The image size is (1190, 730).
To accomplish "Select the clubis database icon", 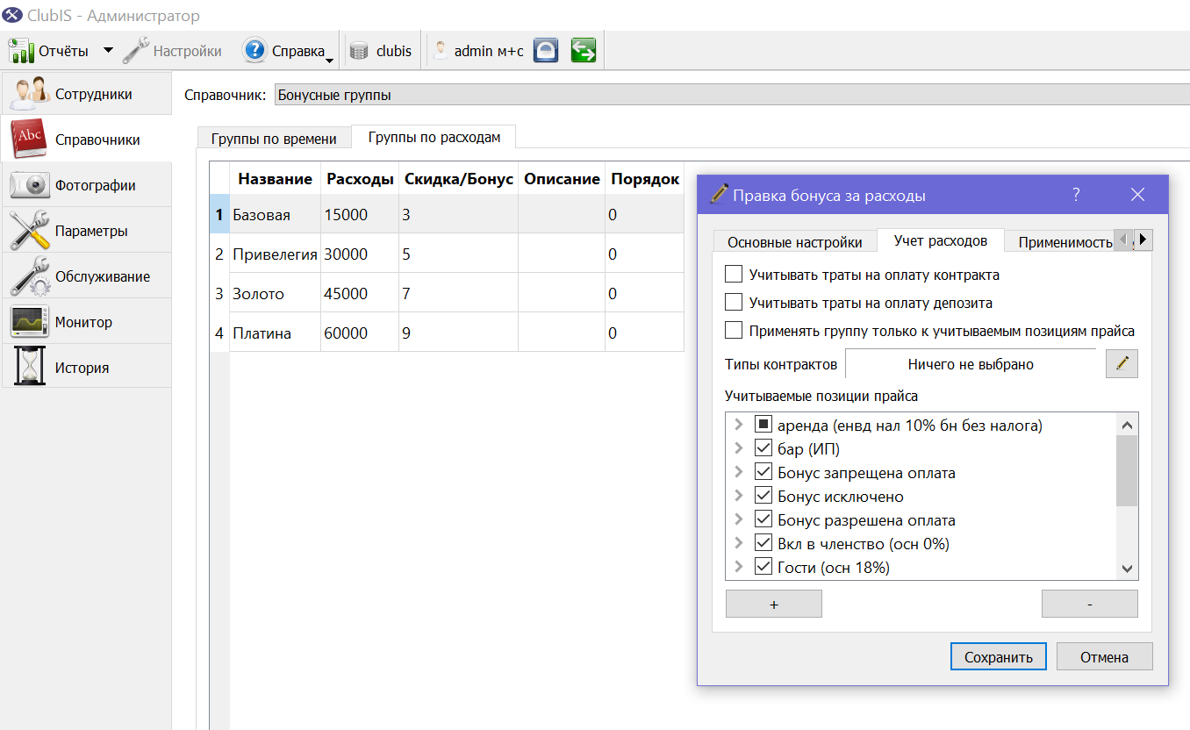I will click(358, 51).
